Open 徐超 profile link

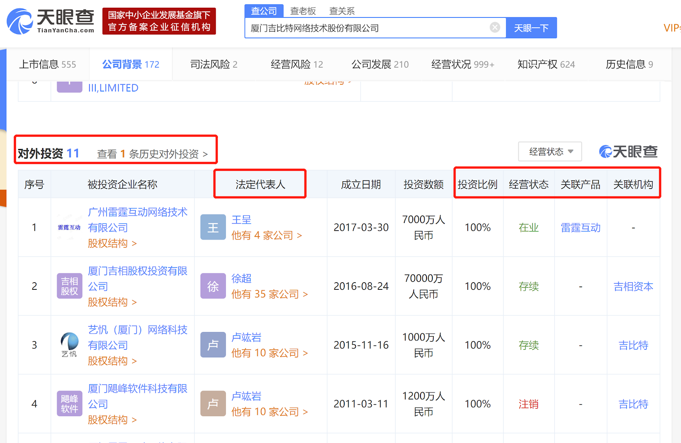tap(241, 278)
